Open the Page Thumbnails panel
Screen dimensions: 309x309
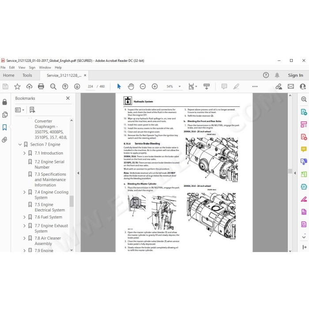[5, 115]
